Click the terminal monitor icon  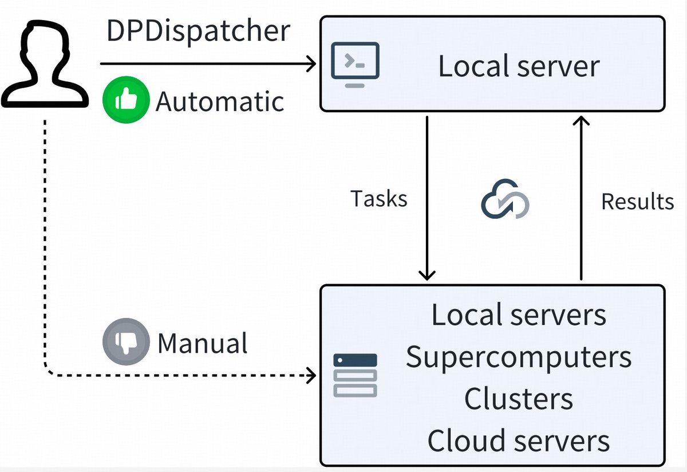(x=355, y=65)
